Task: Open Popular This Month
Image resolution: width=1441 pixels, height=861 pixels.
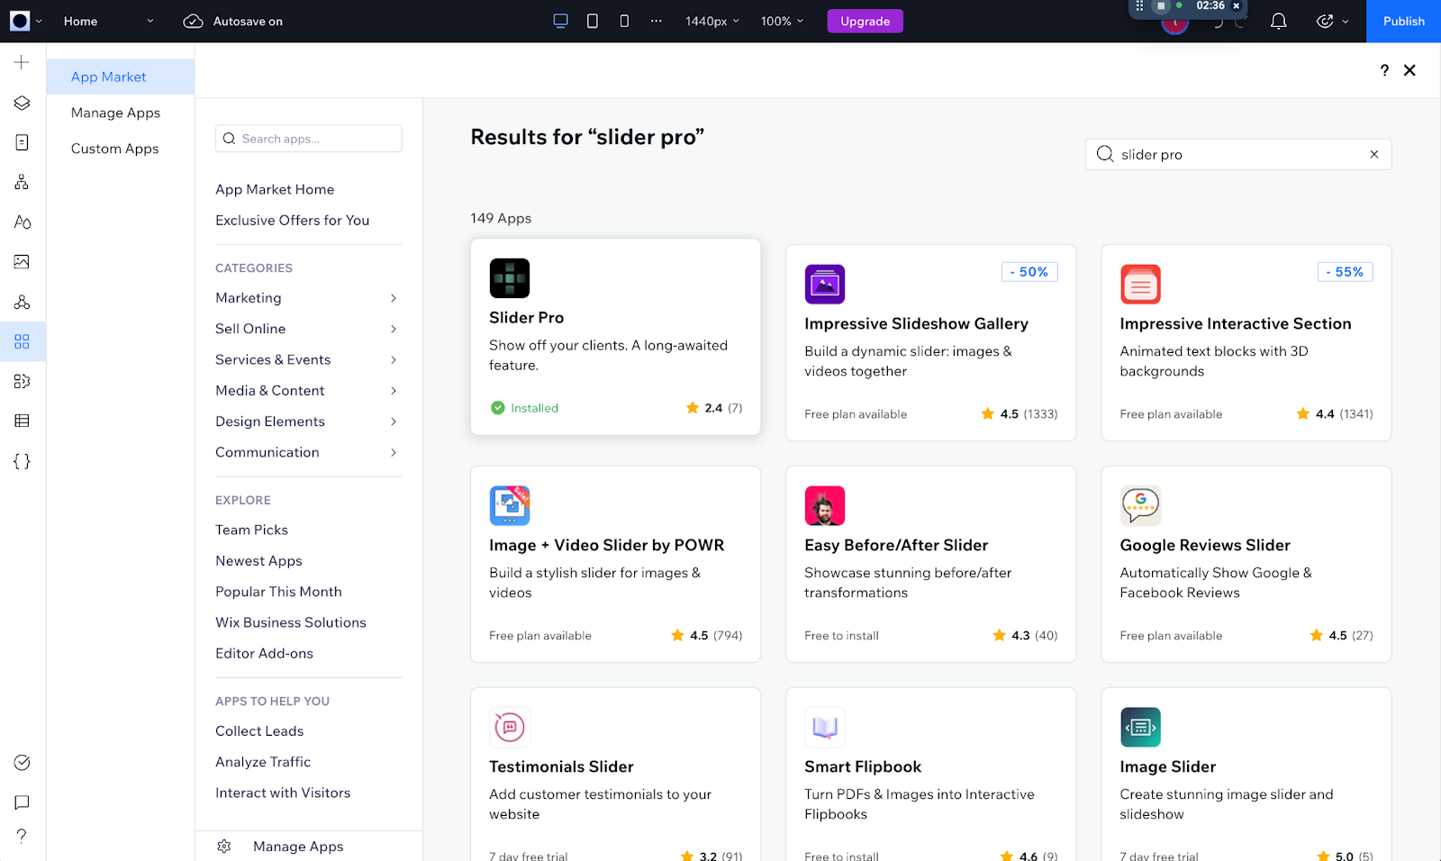Action: [x=279, y=592]
